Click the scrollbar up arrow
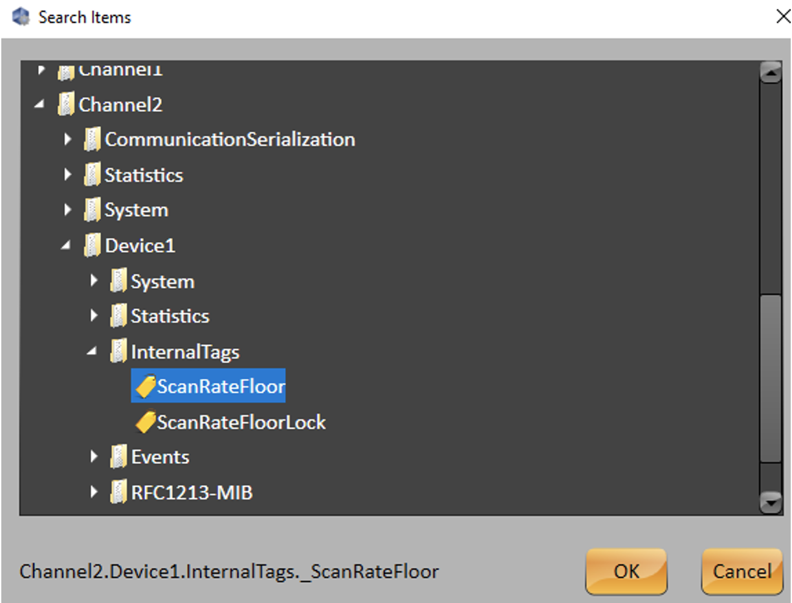The height and width of the screenshot is (603, 792). point(770,72)
